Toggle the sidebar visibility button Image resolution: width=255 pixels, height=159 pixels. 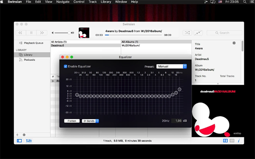pyautogui.click(x=20, y=141)
